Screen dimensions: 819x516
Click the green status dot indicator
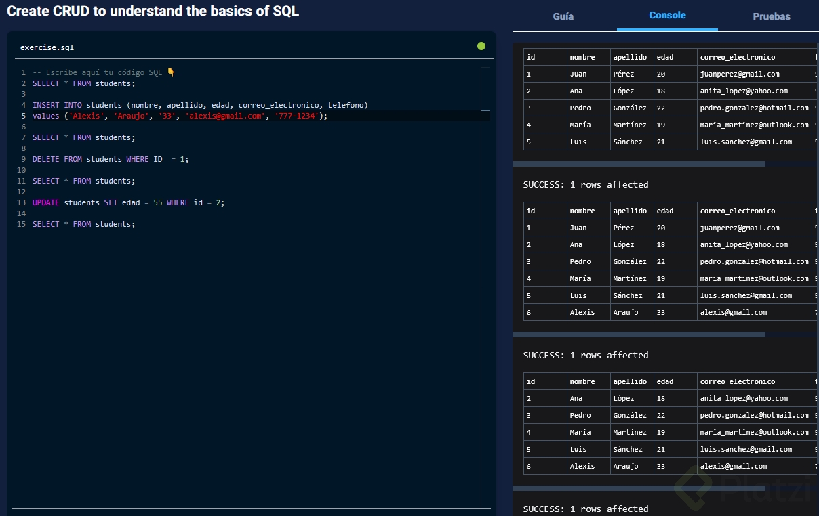point(481,46)
